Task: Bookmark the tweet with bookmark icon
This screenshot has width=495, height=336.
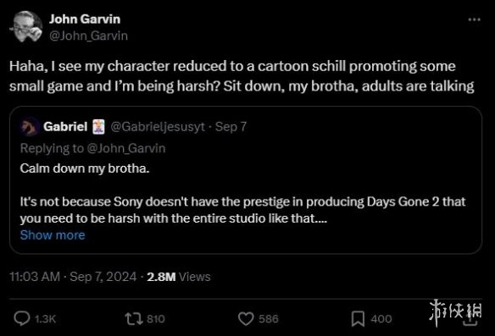Action: click(358, 319)
